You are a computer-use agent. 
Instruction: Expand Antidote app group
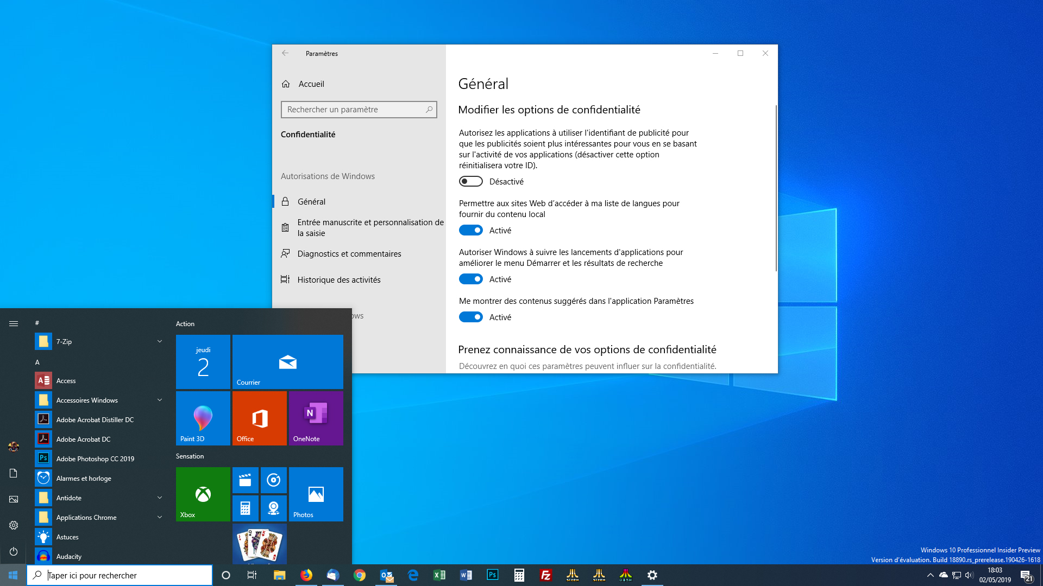pos(160,497)
